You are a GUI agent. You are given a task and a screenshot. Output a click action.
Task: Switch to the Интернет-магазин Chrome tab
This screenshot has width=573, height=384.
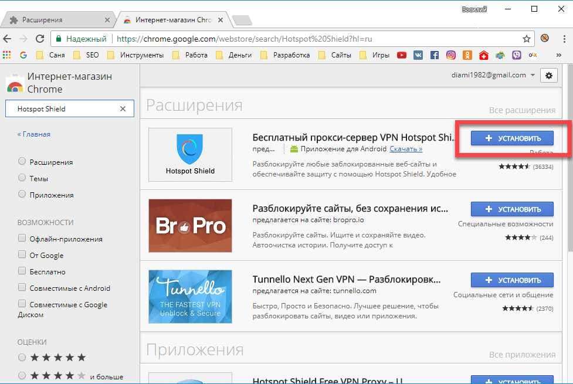point(173,20)
